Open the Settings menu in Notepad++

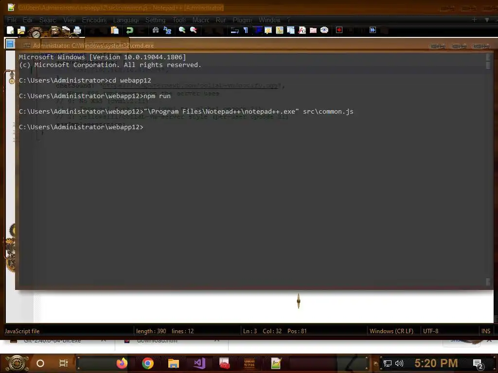coord(155,20)
